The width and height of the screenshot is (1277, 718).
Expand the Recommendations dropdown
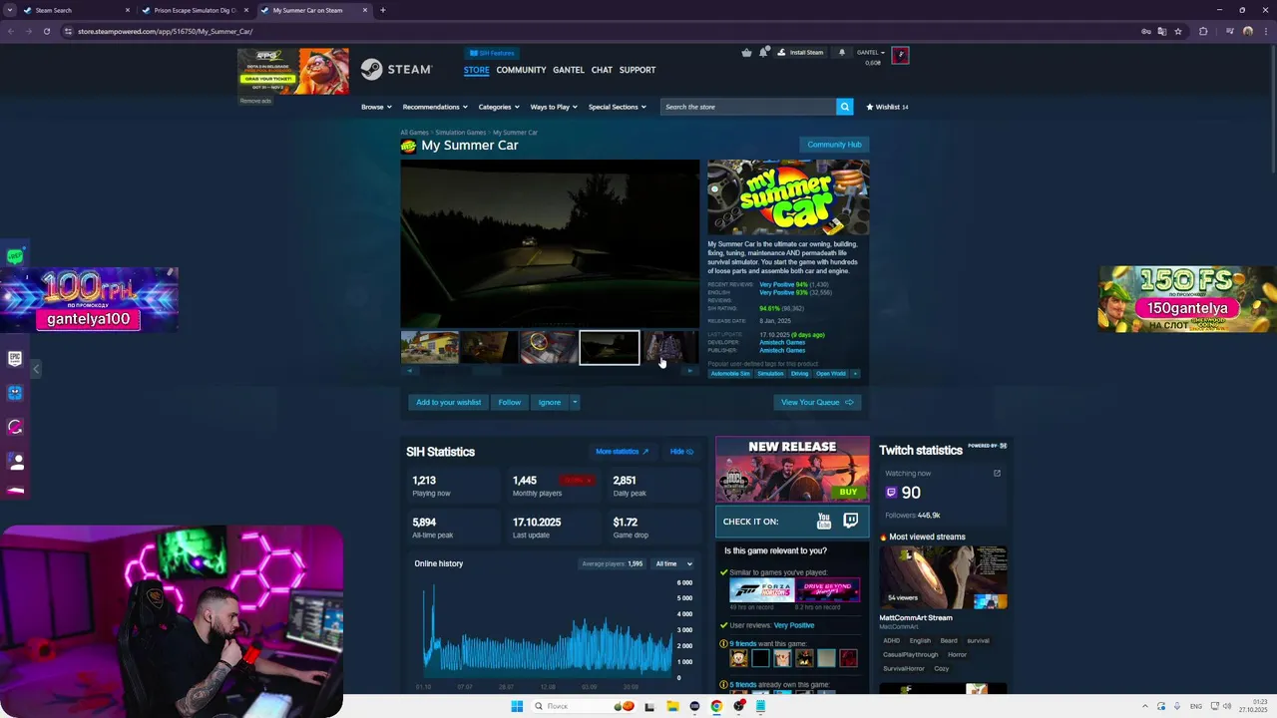(434, 107)
